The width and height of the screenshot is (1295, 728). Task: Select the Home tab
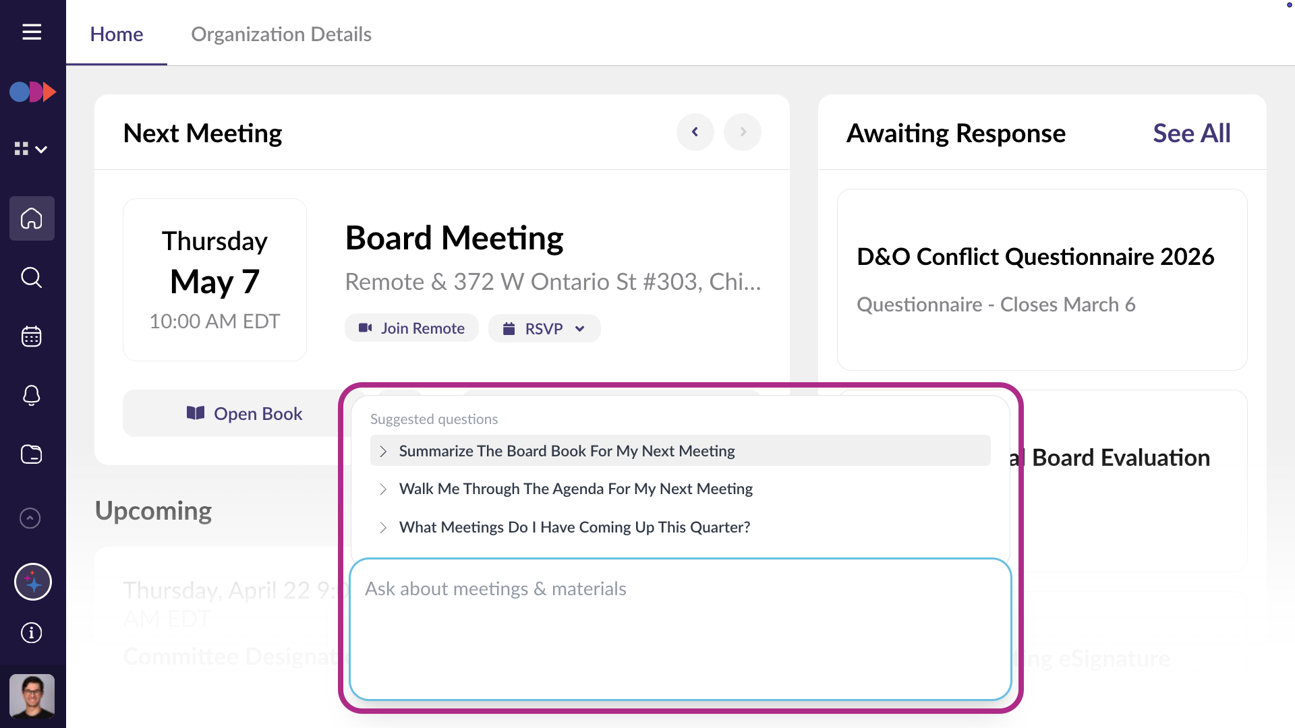(x=117, y=34)
